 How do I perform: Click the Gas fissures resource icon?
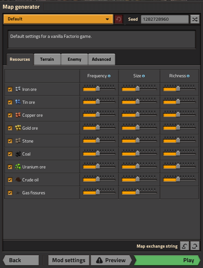point(18,193)
